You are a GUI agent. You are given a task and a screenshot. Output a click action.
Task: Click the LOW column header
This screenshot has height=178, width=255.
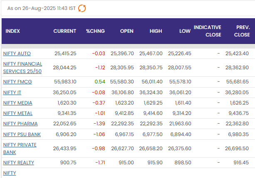coord(185,31)
